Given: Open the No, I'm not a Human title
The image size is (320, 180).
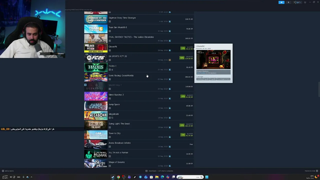Looking at the screenshot, I should pos(118,152).
